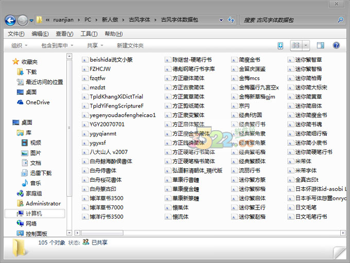350x263 pixels.
Task: Click the 新人做 breadcrumb segment
Action: click(110, 20)
